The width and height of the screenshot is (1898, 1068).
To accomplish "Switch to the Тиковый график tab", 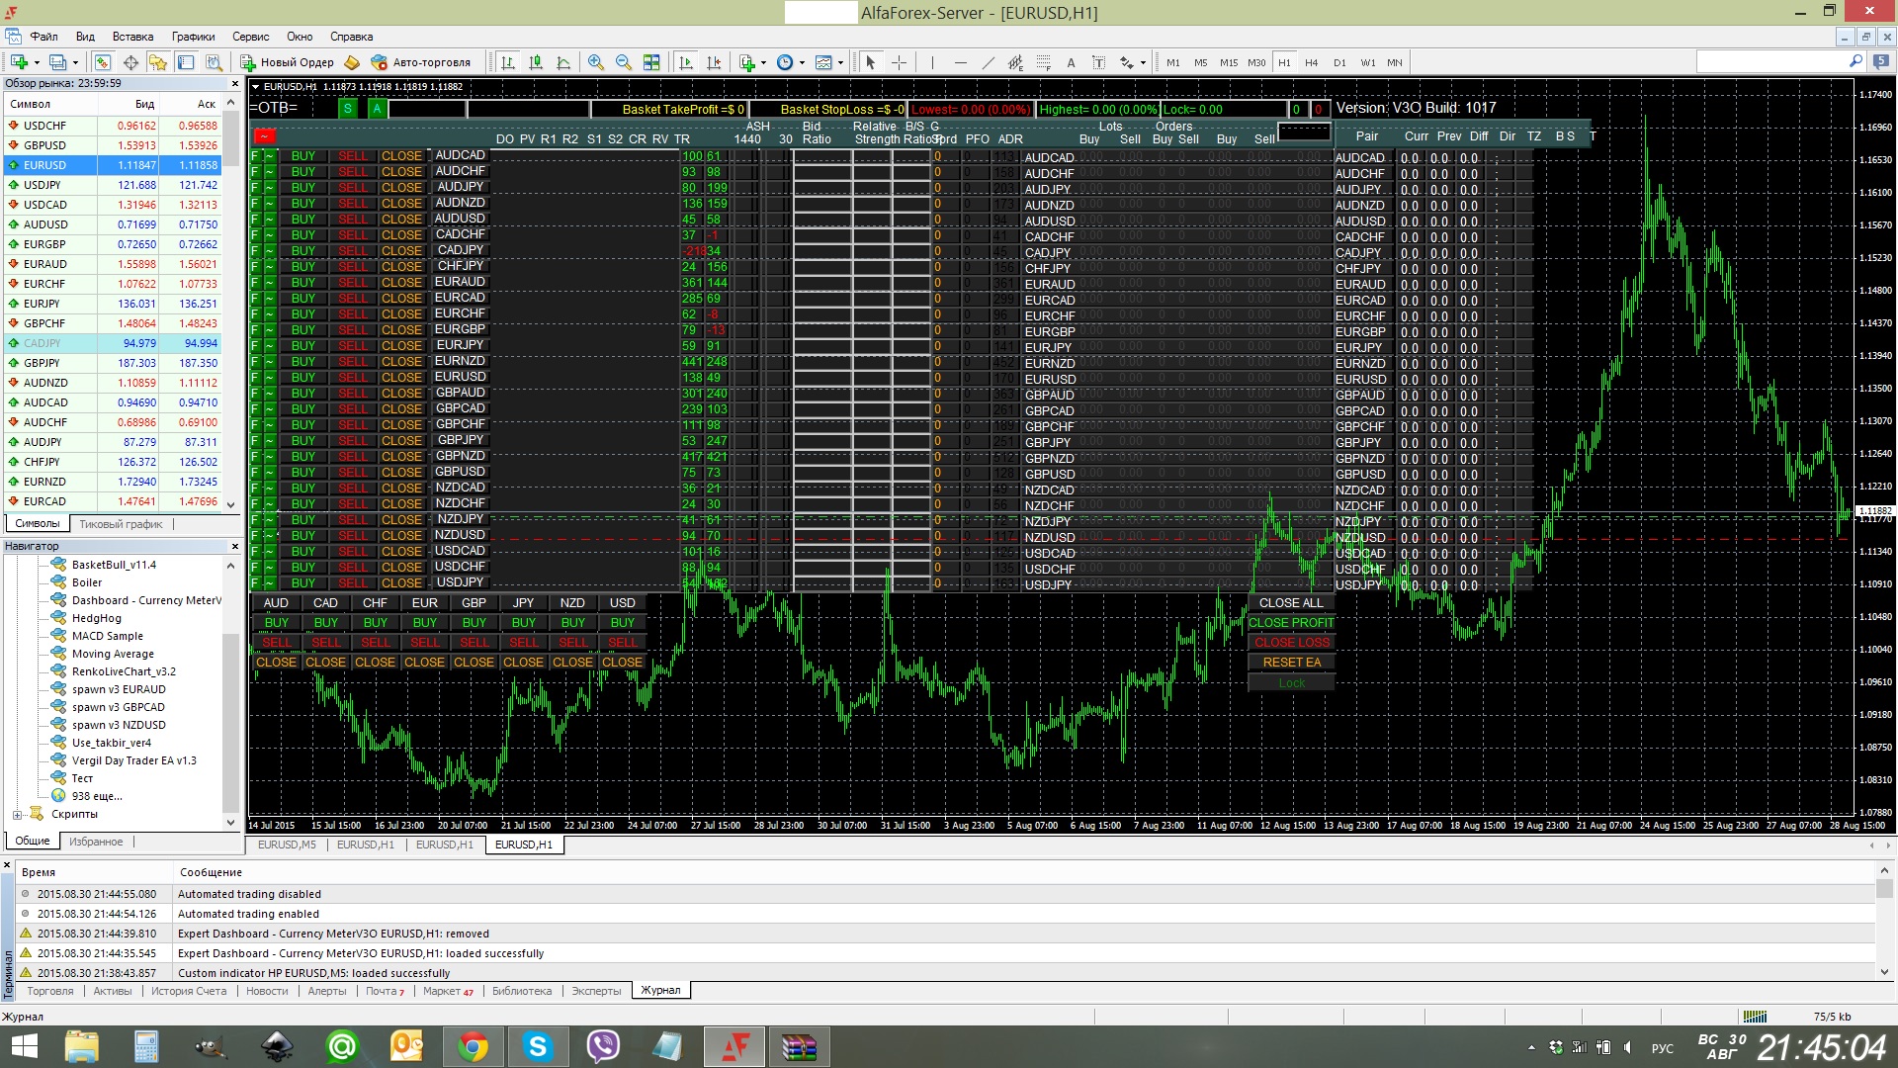I will click(x=121, y=524).
